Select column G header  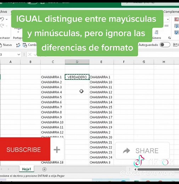pos(144,62)
